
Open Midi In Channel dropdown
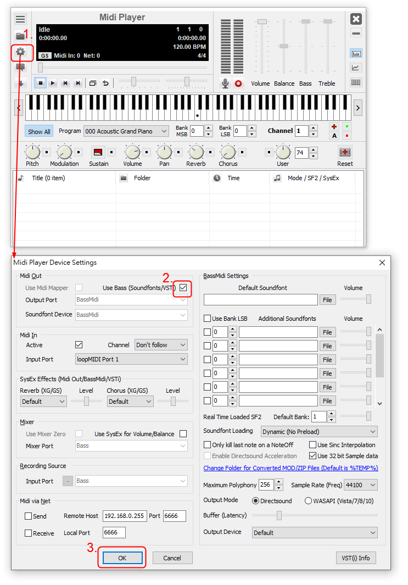(x=161, y=345)
